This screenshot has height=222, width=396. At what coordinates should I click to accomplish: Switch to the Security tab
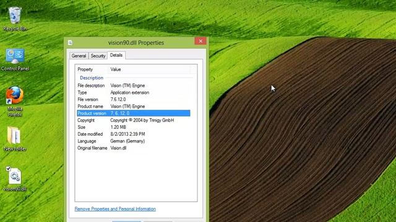98,56
